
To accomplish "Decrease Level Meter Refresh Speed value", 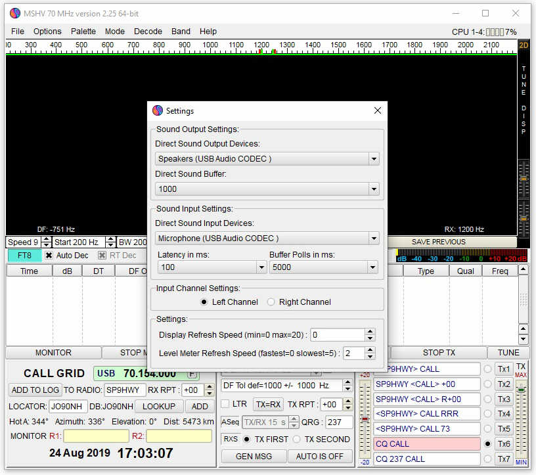I will pyautogui.click(x=370, y=357).
